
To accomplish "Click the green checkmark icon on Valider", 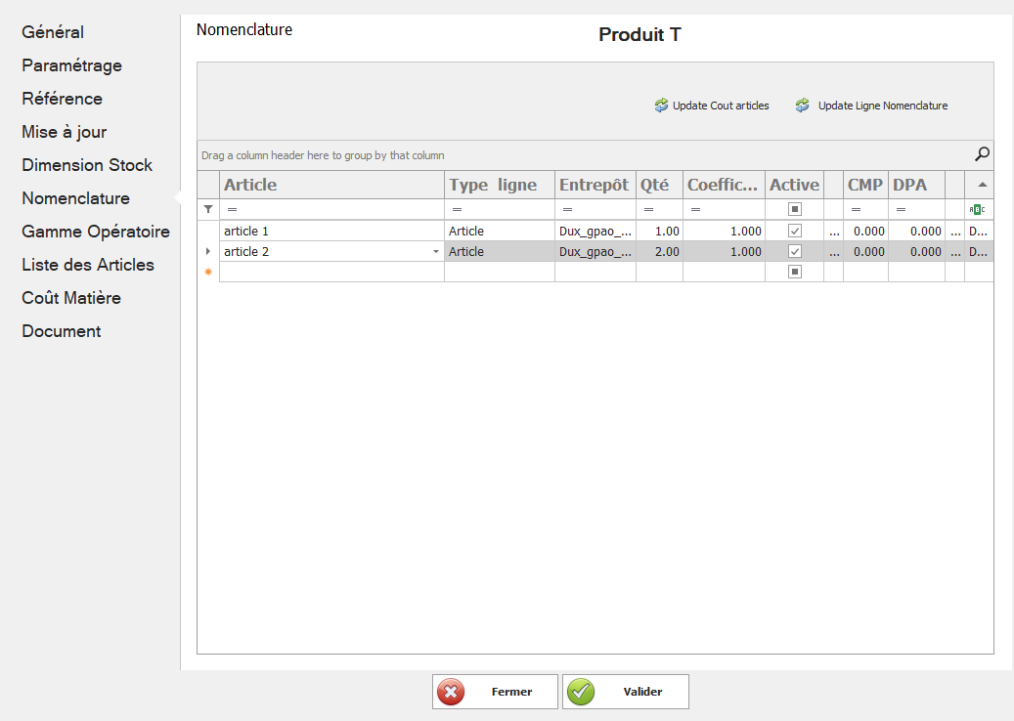I will pos(581,692).
